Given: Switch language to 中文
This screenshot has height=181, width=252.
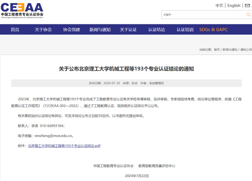Looking at the screenshot, I should (219, 5).
